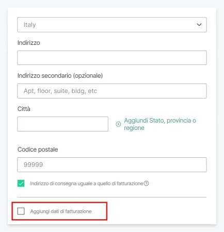The height and width of the screenshot is (232, 224).
Task: Open the Italy country dropdown
Action: [112, 25]
